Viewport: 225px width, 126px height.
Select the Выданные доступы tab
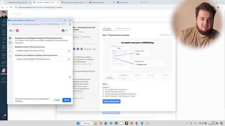123,28
